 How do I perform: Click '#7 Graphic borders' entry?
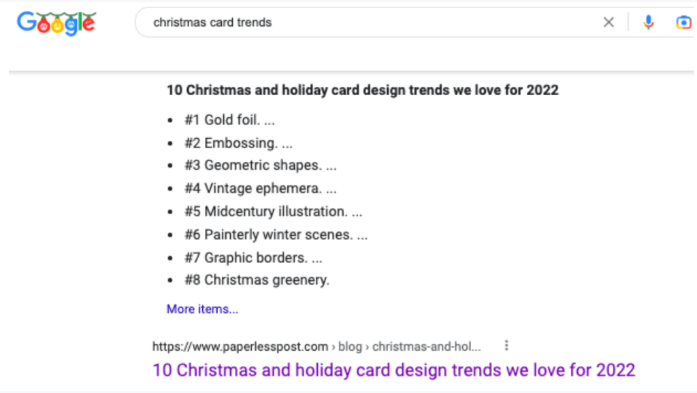(x=255, y=258)
